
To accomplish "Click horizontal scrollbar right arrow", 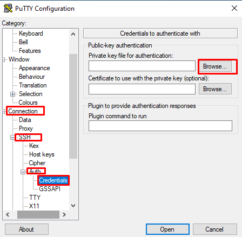I will coord(64,214).
